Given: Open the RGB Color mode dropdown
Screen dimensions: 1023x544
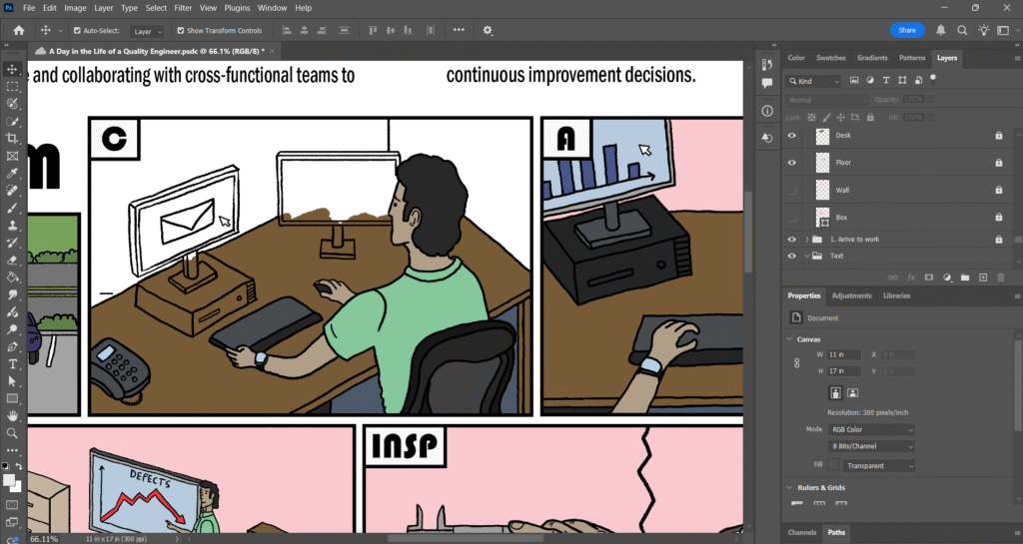Looking at the screenshot, I should coord(870,429).
